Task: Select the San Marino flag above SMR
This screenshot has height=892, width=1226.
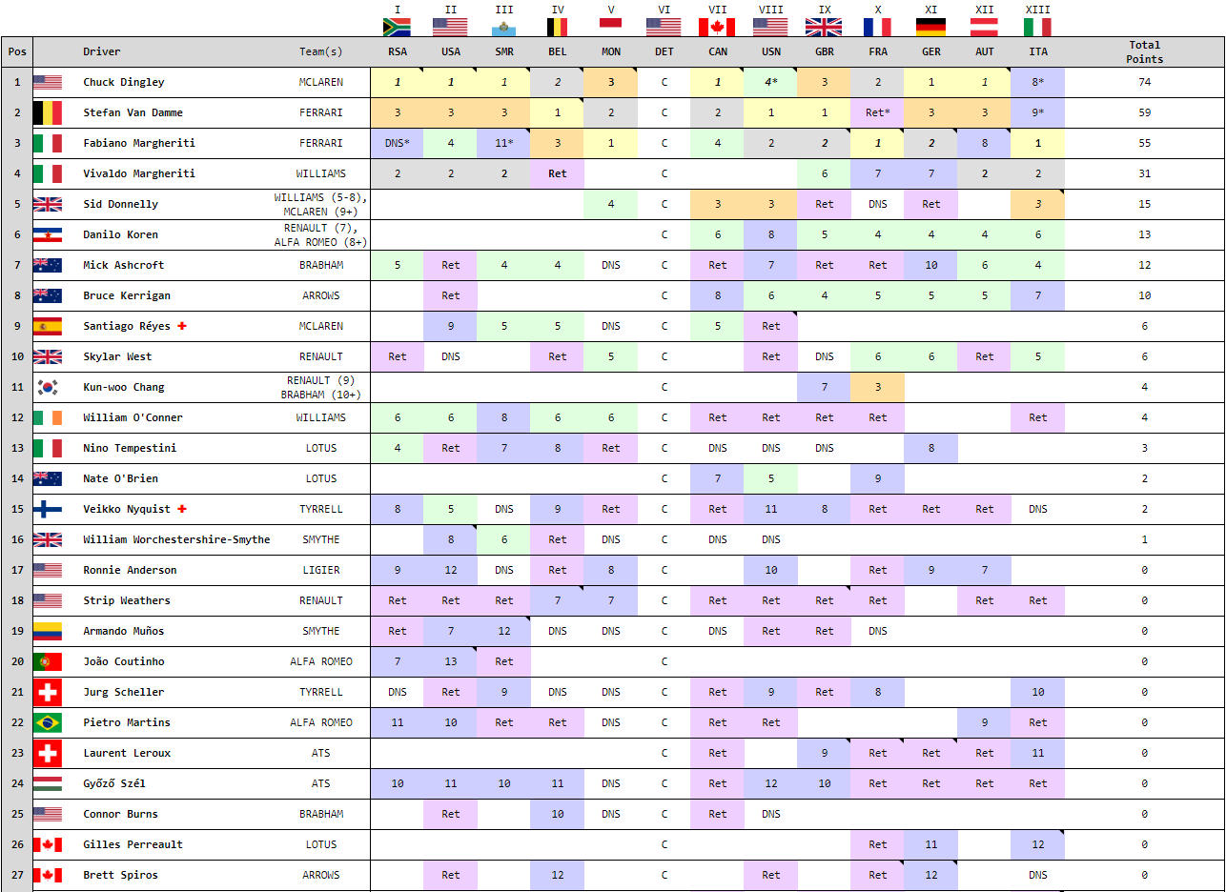Action: [504, 27]
